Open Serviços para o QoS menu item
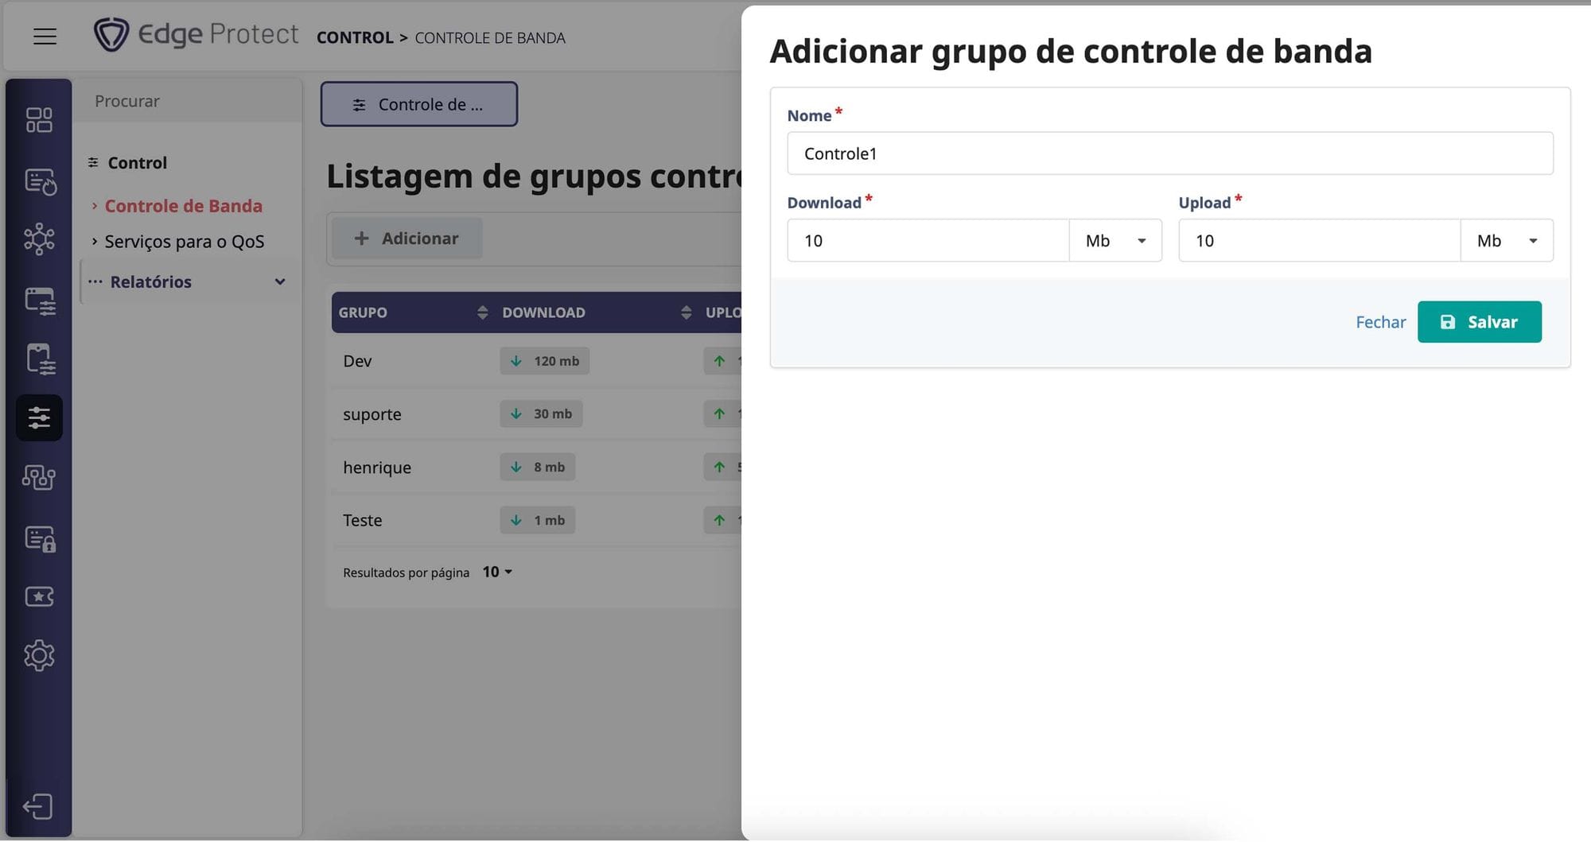The image size is (1591, 842). pyautogui.click(x=184, y=242)
